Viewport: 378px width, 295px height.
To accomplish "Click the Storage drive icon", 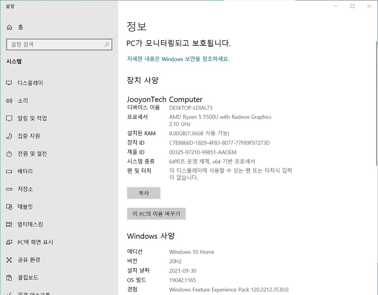I will (9, 189).
